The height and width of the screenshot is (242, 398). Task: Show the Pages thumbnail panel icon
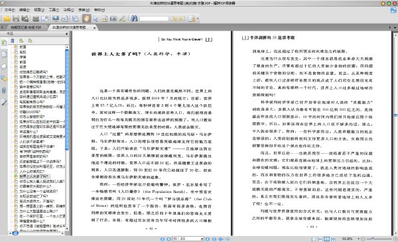pyautogui.click(x=4, y=54)
